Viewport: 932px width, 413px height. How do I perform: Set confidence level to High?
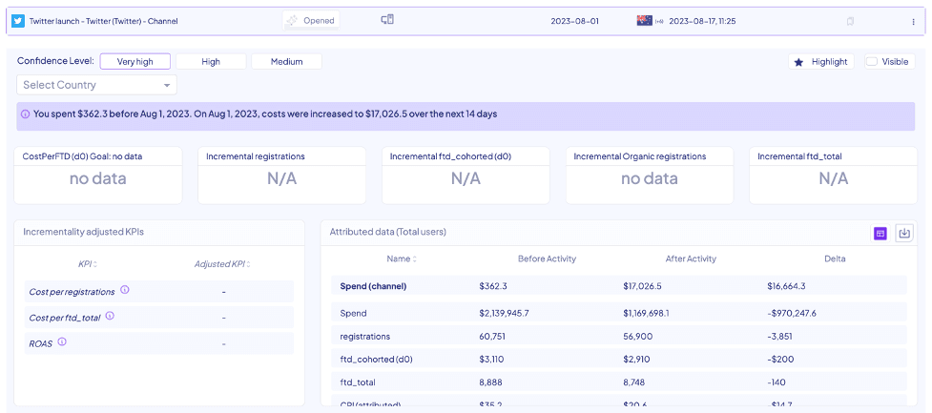pyautogui.click(x=211, y=61)
